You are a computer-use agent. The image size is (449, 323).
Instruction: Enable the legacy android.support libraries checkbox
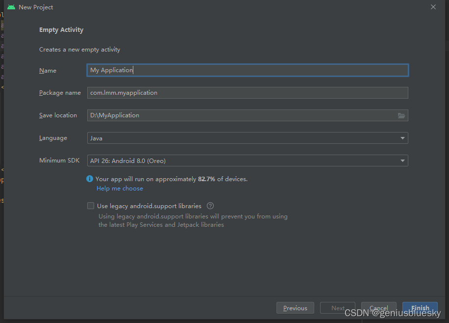pyautogui.click(x=91, y=206)
